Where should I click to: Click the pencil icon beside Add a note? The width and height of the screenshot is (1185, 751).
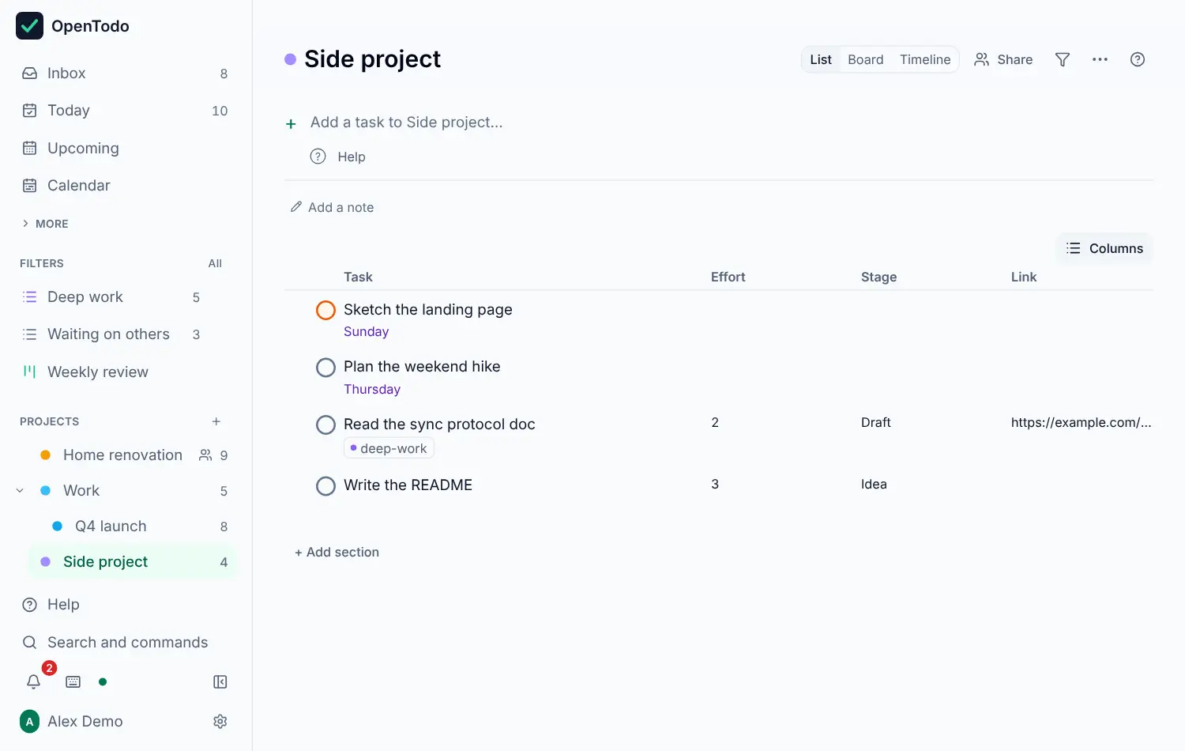coord(296,207)
